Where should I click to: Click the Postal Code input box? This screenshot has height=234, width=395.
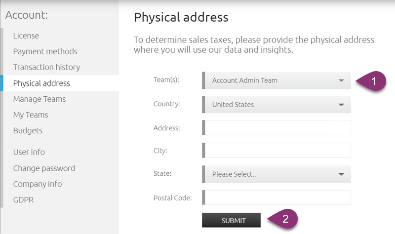(276, 197)
